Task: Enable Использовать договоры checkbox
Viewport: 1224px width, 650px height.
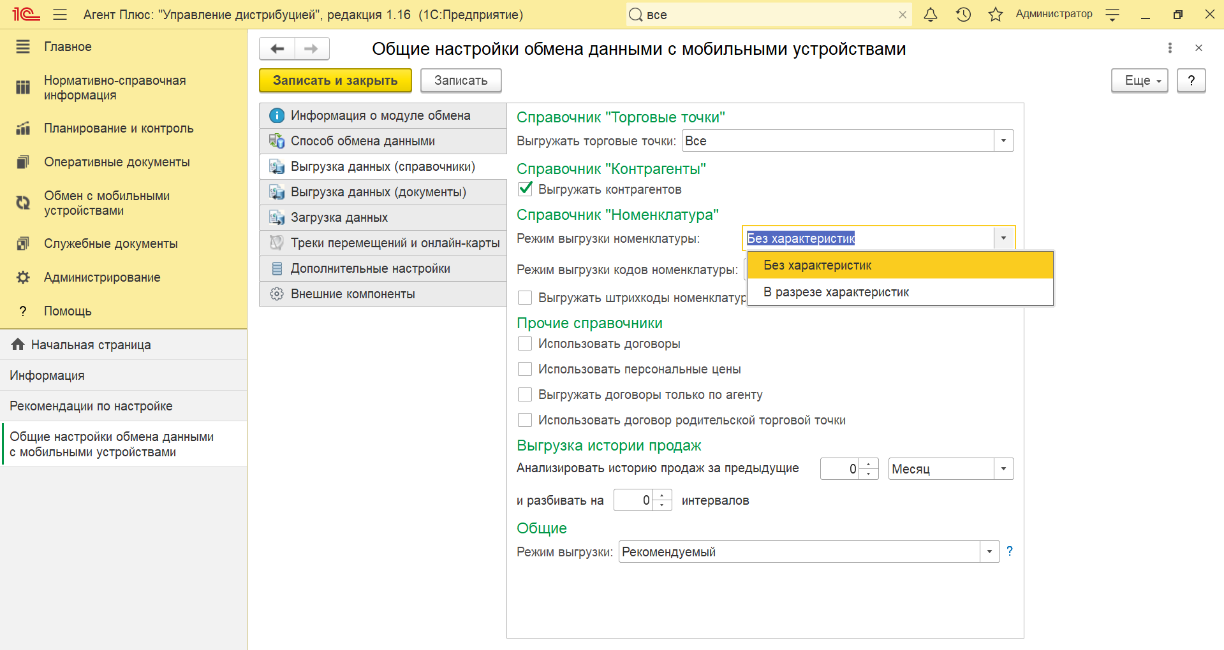Action: click(525, 343)
